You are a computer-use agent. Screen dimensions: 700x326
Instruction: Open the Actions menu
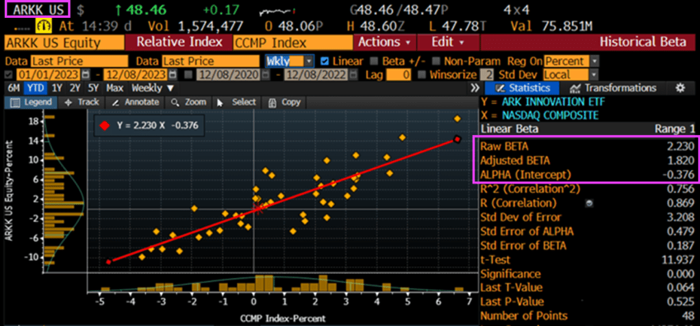[x=384, y=42]
